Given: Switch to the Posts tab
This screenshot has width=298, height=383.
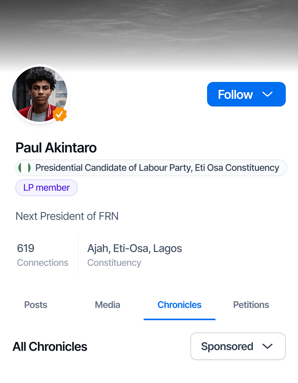Looking at the screenshot, I should 36,305.
